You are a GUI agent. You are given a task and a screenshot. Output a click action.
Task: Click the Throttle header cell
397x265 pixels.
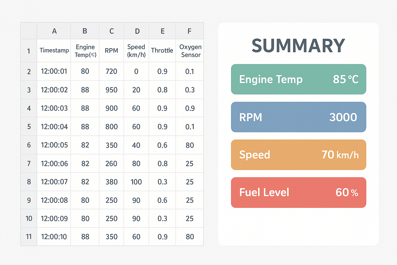(162, 51)
